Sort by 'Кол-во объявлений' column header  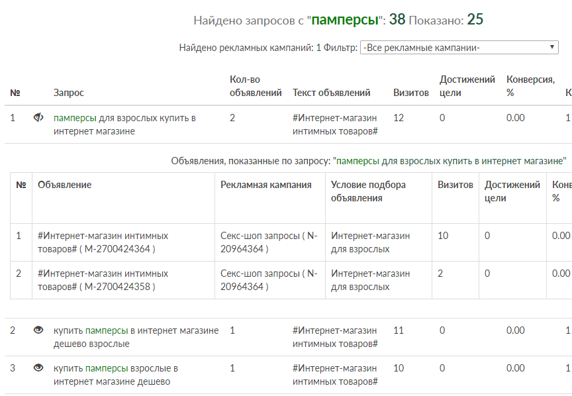coord(256,86)
